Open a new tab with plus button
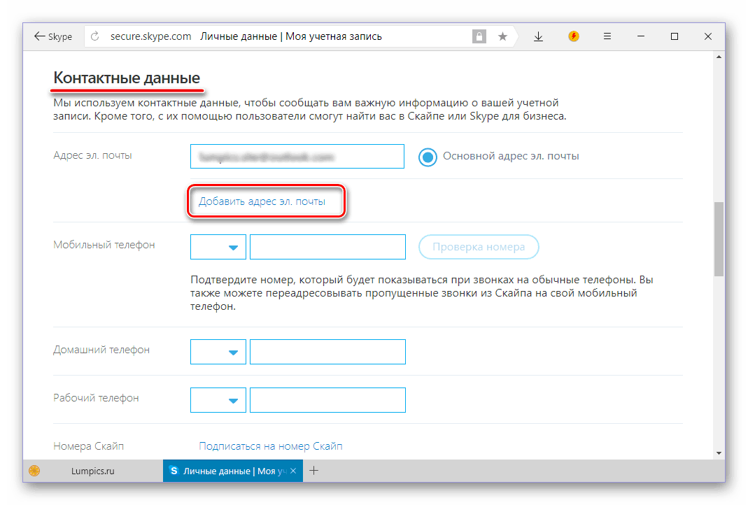 [x=314, y=471]
